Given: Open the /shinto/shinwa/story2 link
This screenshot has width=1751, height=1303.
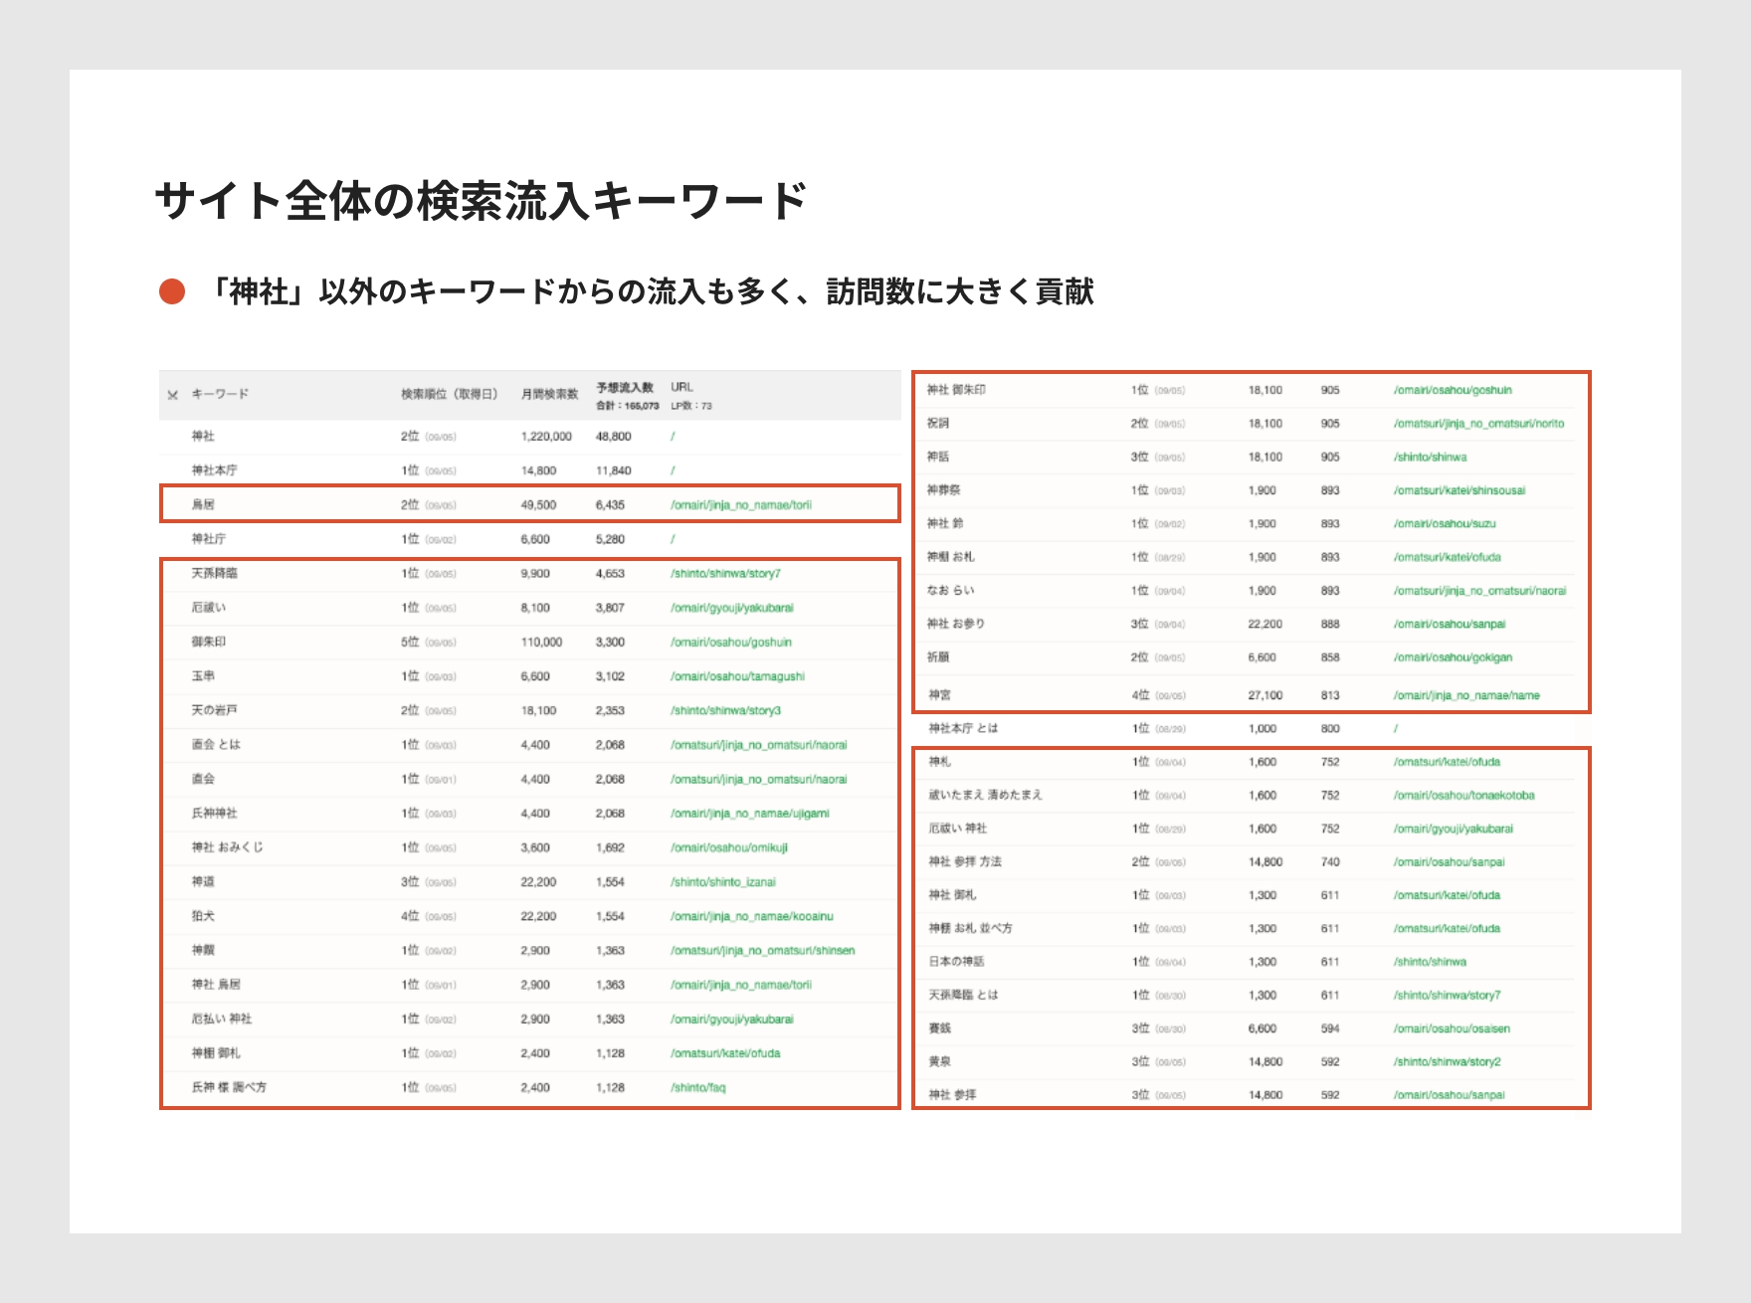Looking at the screenshot, I should tap(1447, 1062).
